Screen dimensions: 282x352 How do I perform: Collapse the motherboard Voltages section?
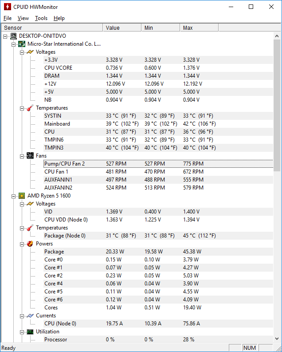click(x=22, y=52)
